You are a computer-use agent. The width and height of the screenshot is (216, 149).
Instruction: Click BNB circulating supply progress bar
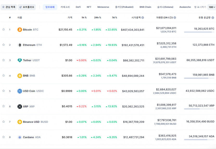pyautogui.click(x=199, y=78)
